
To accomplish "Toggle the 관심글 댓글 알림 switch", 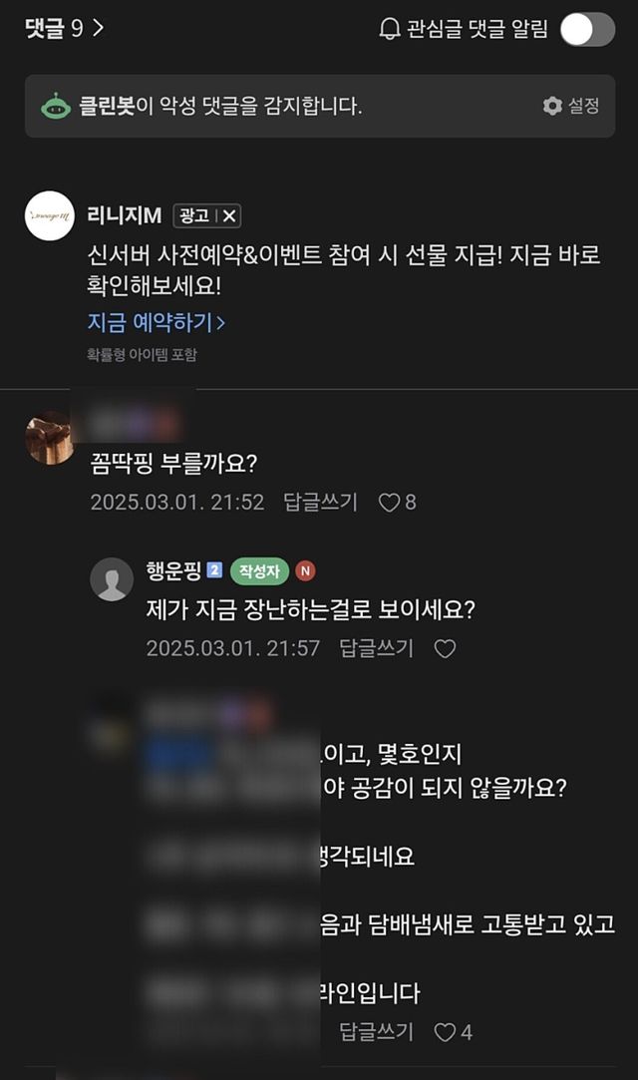I will [587, 29].
